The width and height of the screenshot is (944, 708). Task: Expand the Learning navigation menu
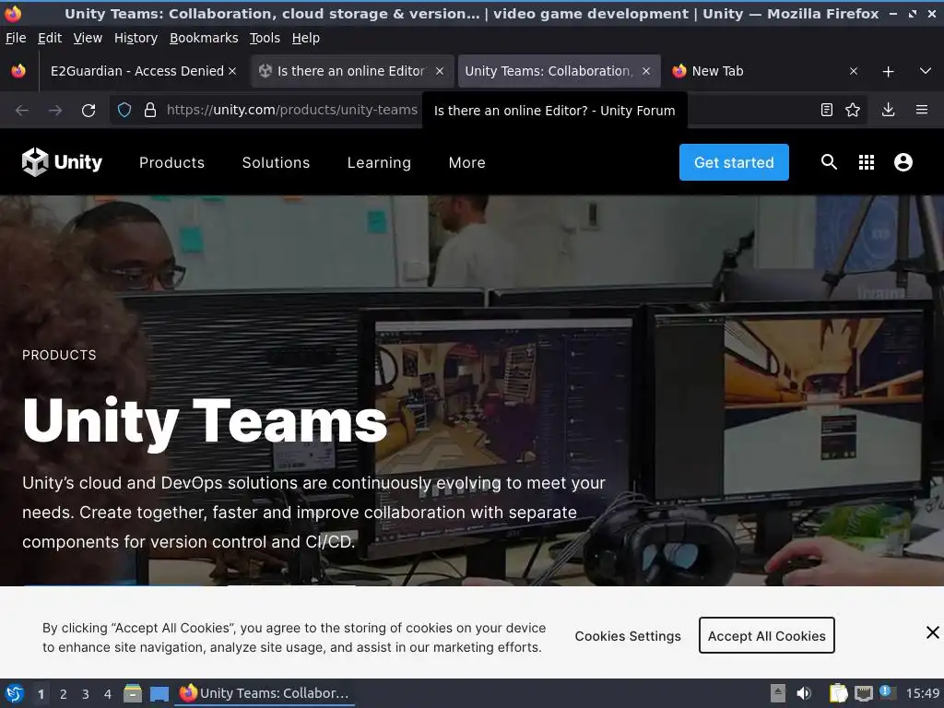tap(379, 162)
